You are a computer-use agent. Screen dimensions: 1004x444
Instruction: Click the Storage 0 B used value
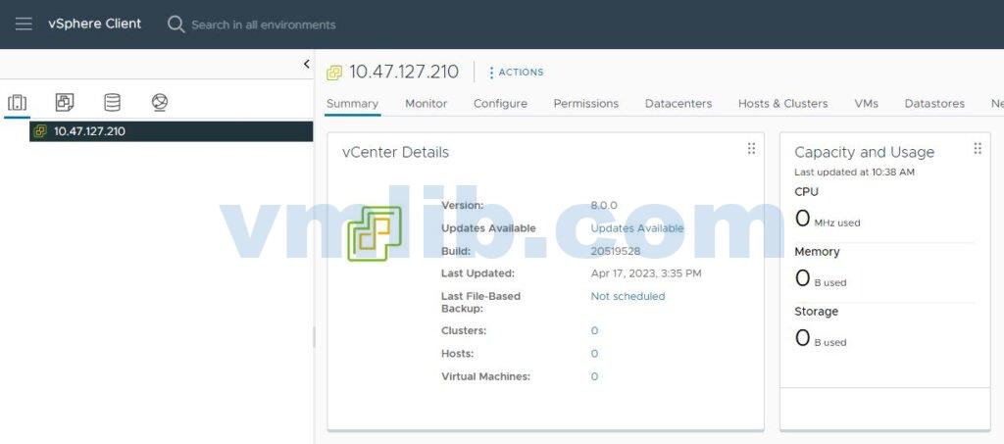pyautogui.click(x=821, y=338)
